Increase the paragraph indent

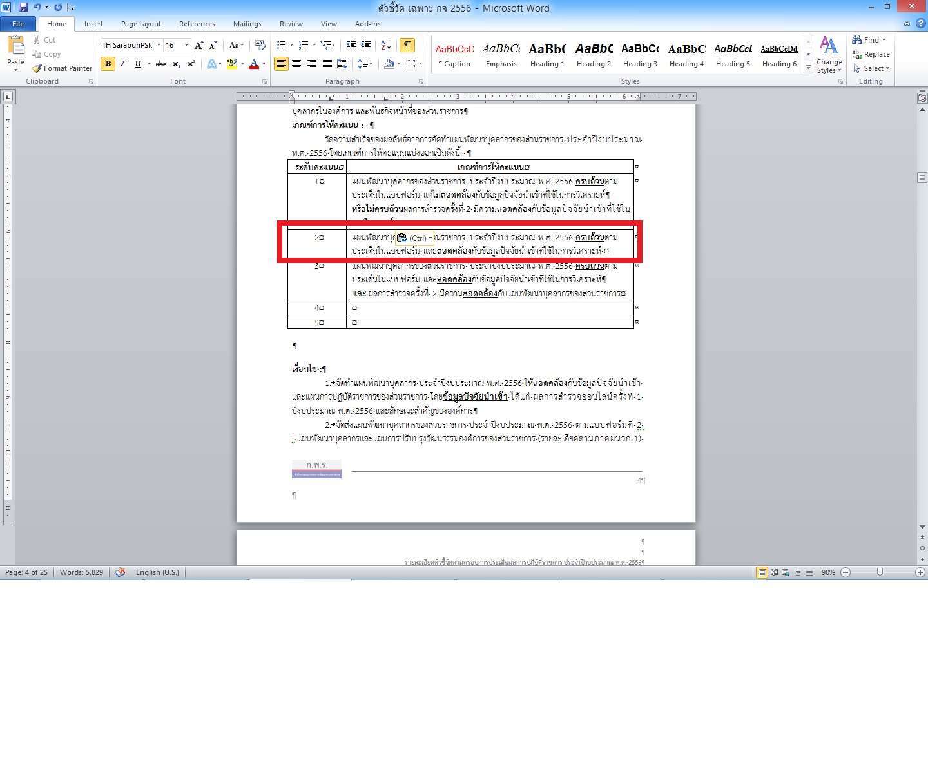pos(366,45)
